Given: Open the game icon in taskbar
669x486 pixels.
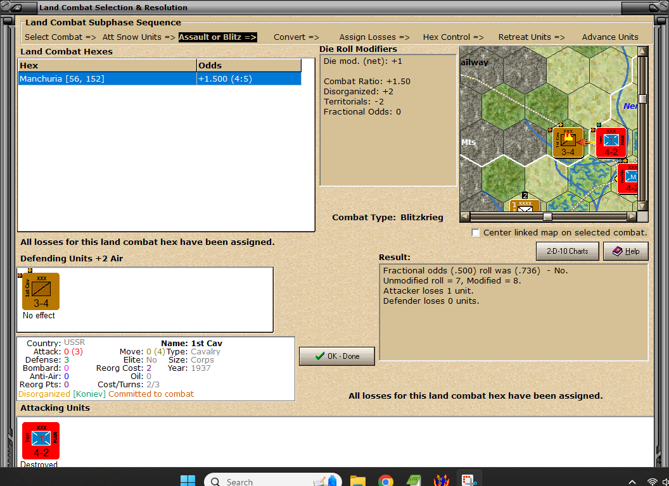Looking at the screenshot, I should point(441,481).
